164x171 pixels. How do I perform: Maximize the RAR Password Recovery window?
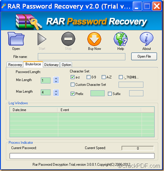pyautogui.click(x=147, y=6)
